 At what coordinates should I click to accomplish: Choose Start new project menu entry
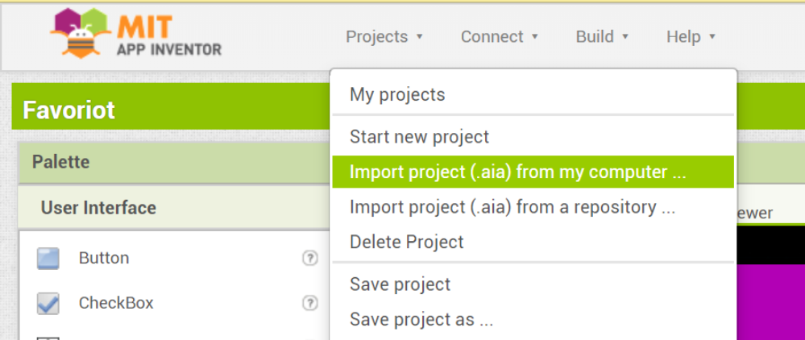pos(419,137)
